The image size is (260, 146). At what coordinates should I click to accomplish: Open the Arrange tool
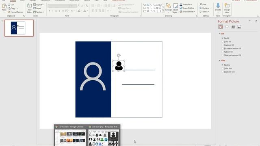pos(168,8)
